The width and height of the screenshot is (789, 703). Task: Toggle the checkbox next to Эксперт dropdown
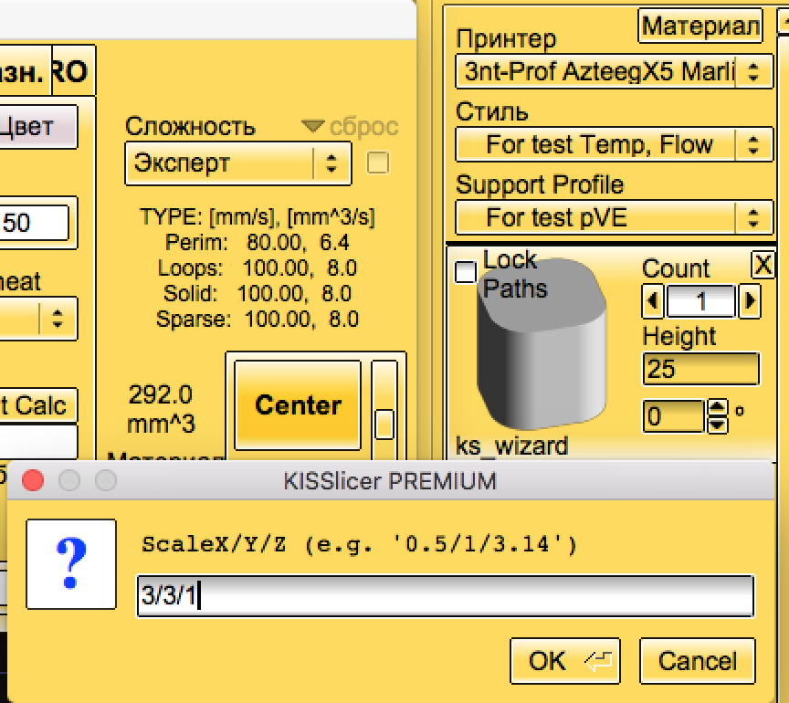tap(377, 163)
